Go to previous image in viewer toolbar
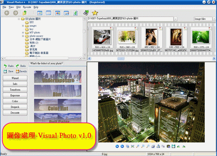This screenshot has width=217, height=156. [x=117, y=146]
